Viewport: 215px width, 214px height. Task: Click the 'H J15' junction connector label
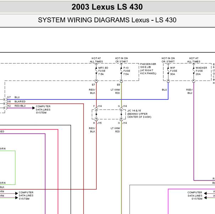97,123
